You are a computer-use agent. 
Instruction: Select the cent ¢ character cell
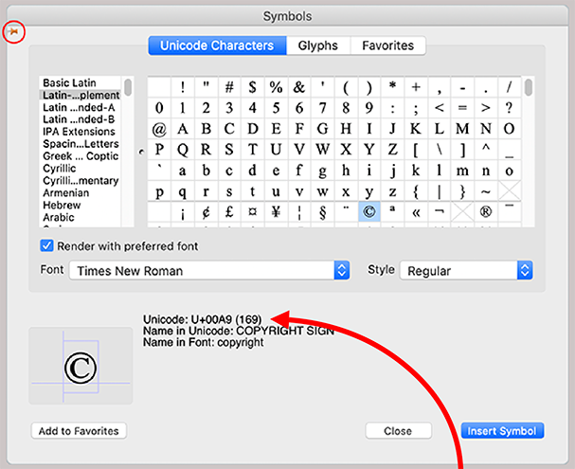pyautogui.click(x=206, y=212)
